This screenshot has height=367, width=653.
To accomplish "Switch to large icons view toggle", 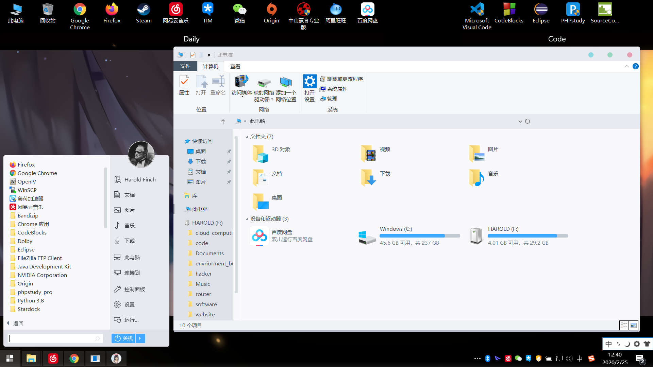I will [634, 325].
